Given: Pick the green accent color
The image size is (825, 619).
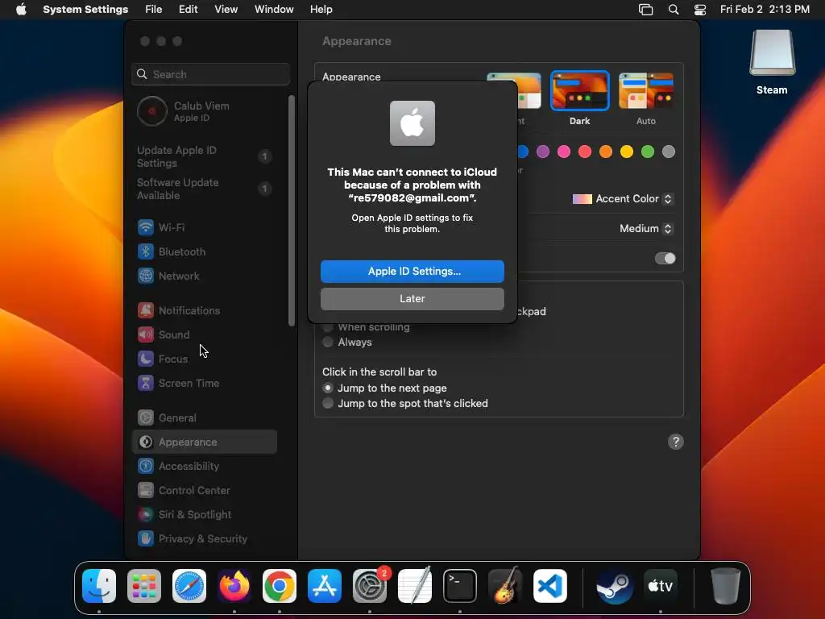Looking at the screenshot, I should coord(648,152).
